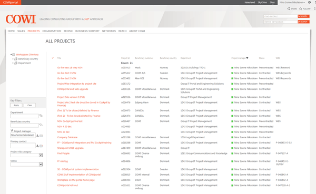
Task: Open the COWIportal roll-out project link
Action: pos(67,186)
